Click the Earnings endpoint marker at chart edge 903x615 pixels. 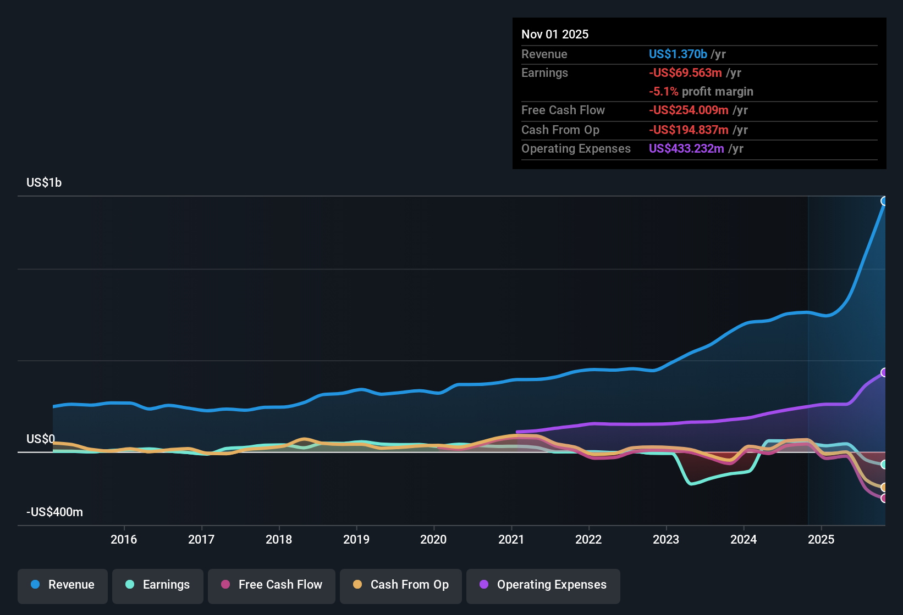(x=884, y=465)
